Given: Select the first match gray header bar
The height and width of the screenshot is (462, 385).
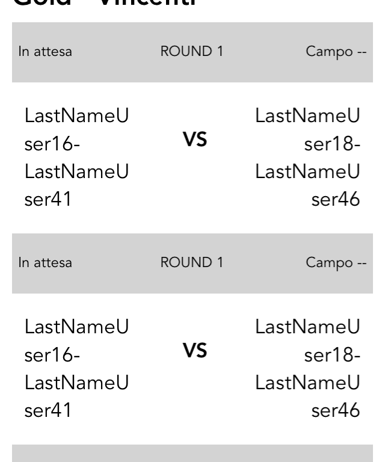Looking at the screenshot, I should (x=192, y=52).
